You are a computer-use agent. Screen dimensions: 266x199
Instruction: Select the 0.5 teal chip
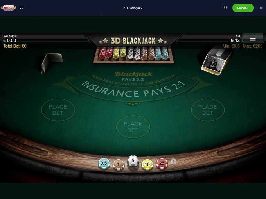[104, 163]
